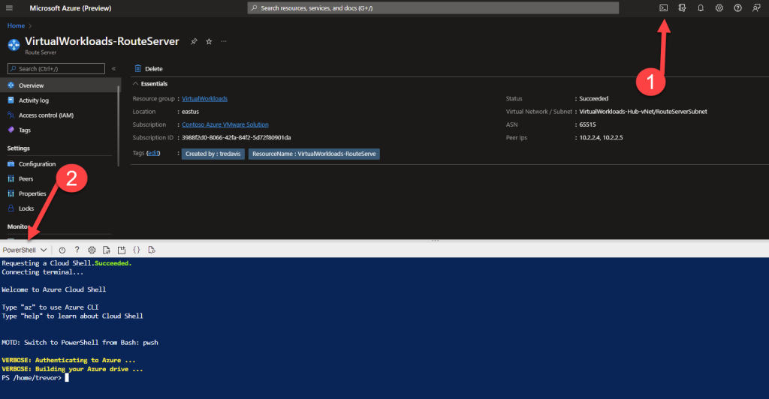Open the notifications bell

point(701,7)
